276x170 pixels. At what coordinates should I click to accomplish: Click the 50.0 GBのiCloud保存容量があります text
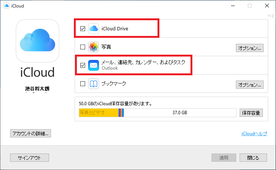point(115,104)
